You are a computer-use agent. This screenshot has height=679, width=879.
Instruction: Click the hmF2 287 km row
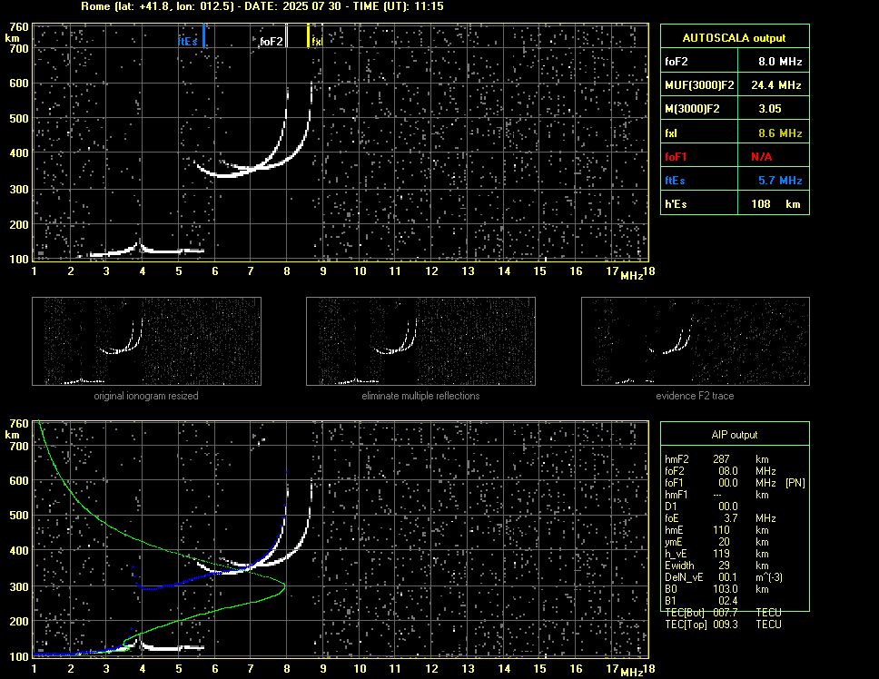pyautogui.click(x=716, y=459)
